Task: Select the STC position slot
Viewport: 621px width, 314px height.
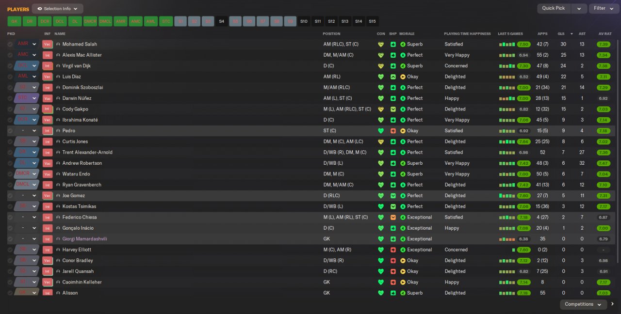Action: [x=165, y=21]
